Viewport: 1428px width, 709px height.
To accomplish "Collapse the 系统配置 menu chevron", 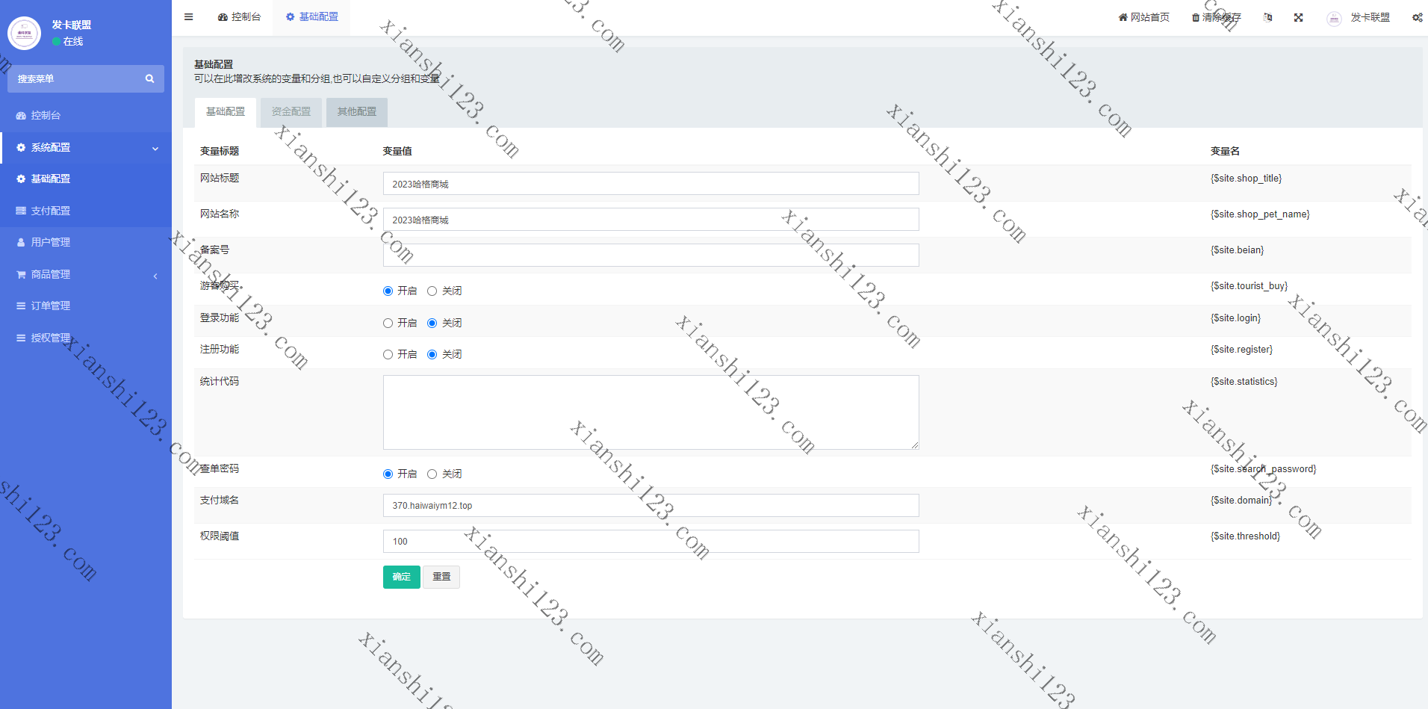I will point(155,148).
